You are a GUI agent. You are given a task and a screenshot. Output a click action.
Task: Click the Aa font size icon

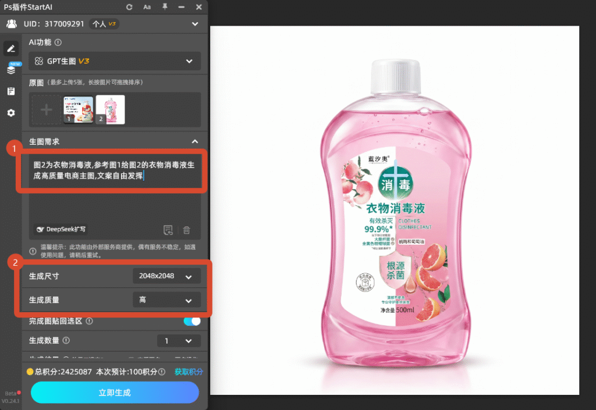pos(147,7)
